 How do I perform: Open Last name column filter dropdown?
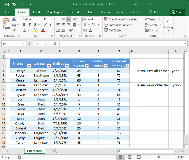pos(49,66)
